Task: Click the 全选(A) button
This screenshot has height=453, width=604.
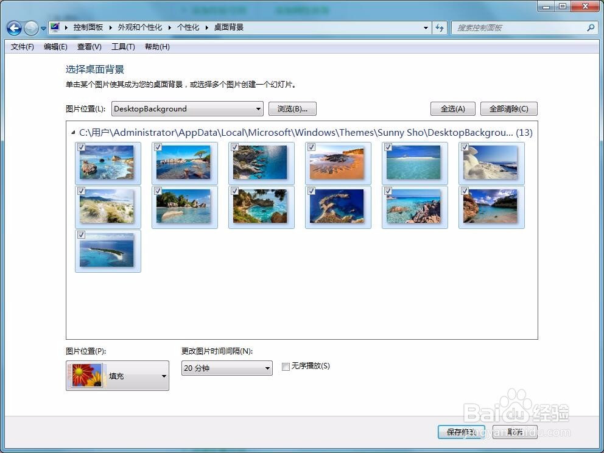Action: coord(452,108)
